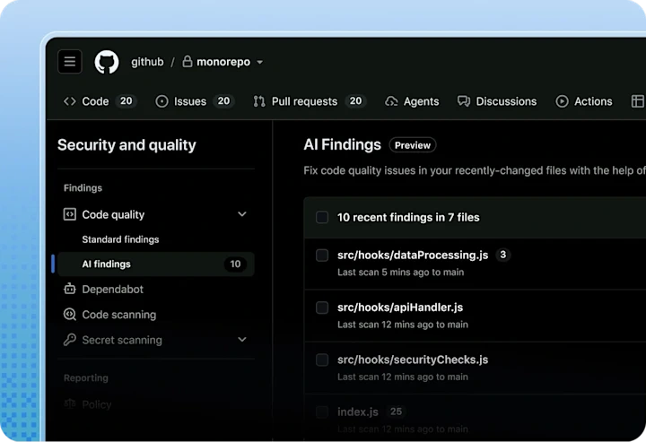Click 'Last scan 12 mins ago' under securityChecks.js

coord(403,377)
